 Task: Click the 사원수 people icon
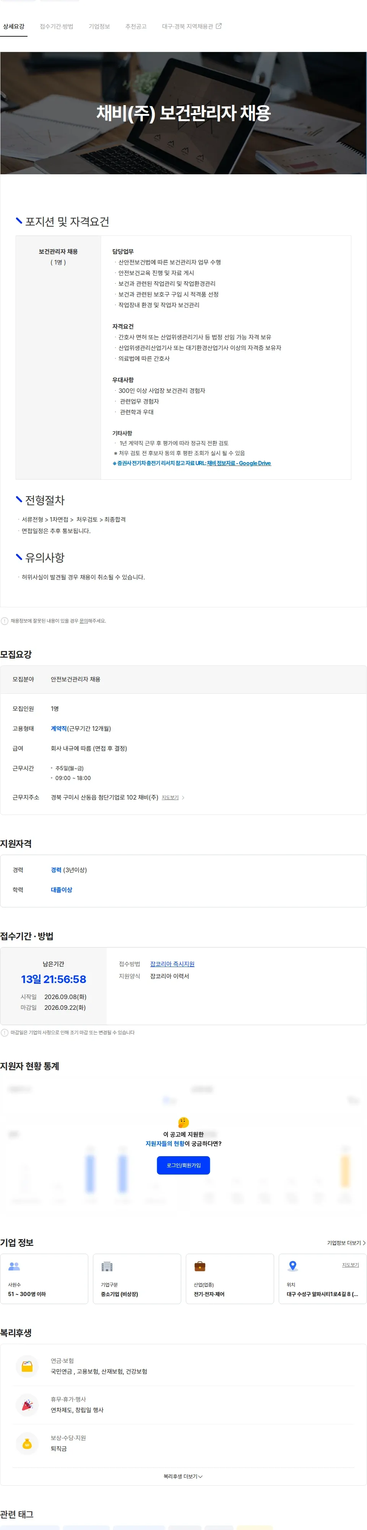pyautogui.click(x=14, y=1266)
